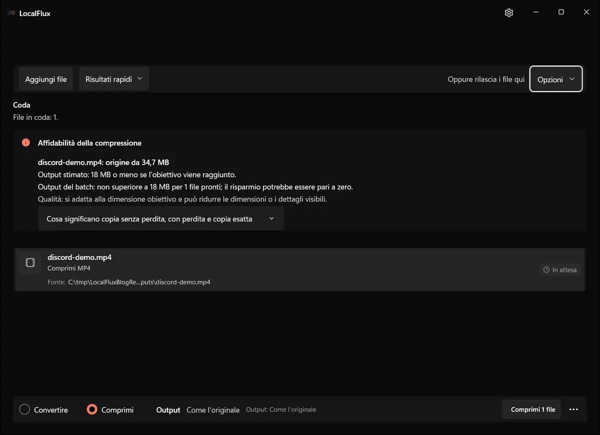Minimize the LocalFlux window
The image size is (600, 435).
click(x=535, y=13)
